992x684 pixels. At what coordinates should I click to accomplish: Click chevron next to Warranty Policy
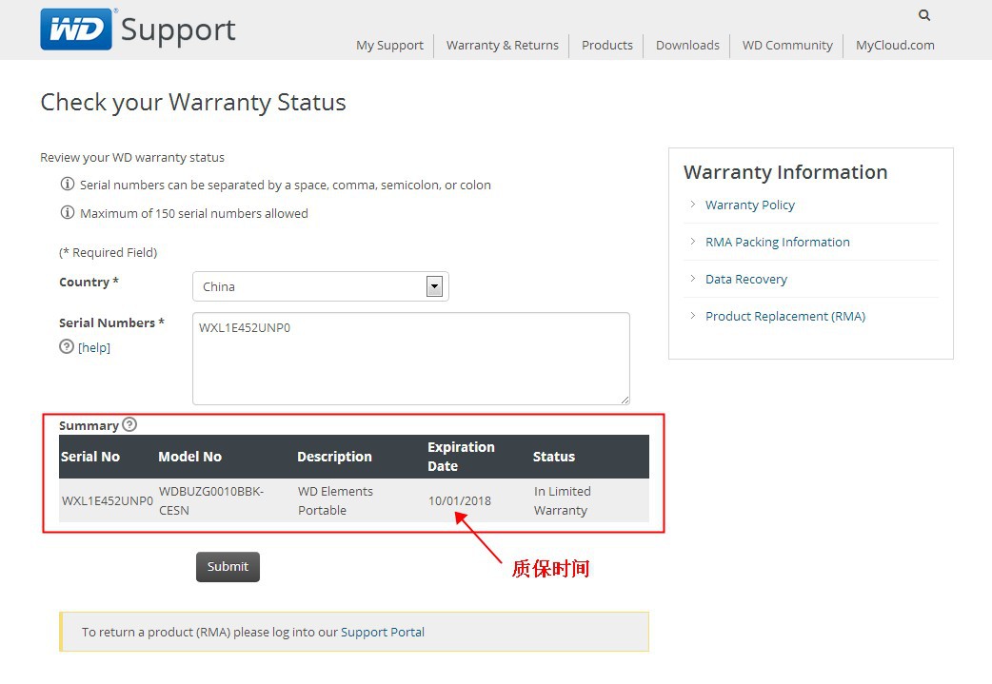[x=693, y=205]
